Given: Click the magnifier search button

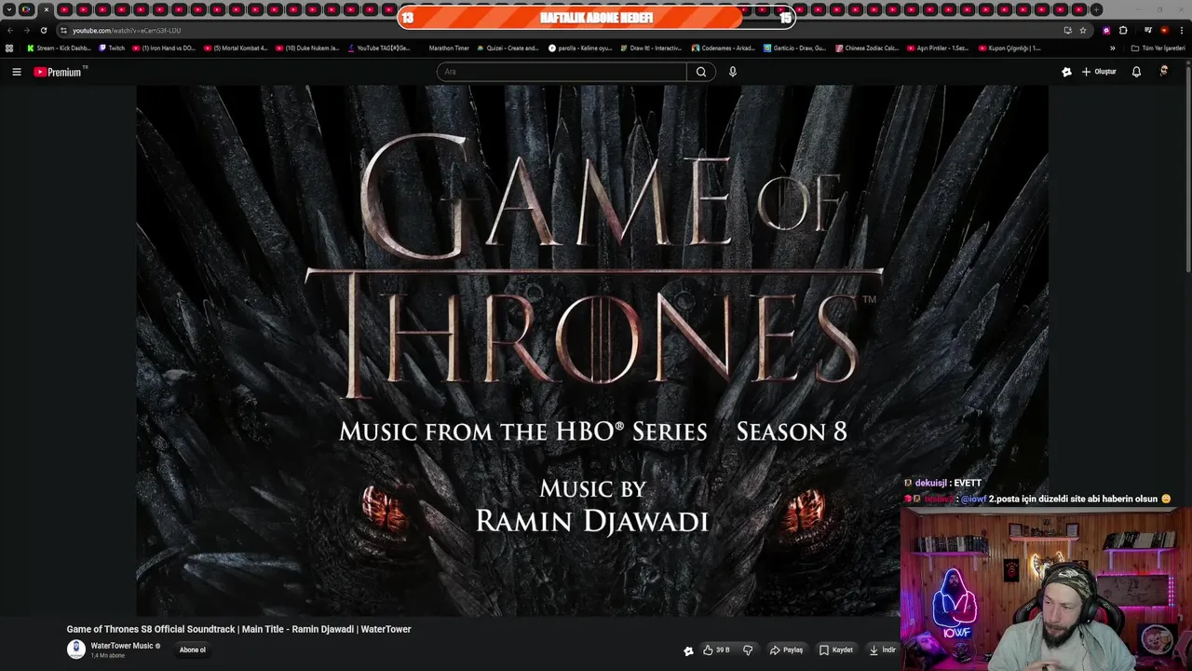Looking at the screenshot, I should (x=701, y=72).
